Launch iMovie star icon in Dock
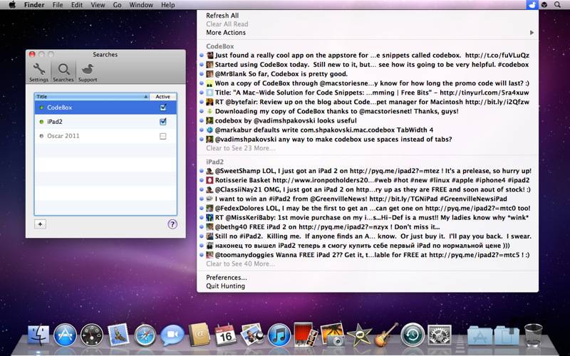Image resolution: width=570 pixels, height=356 pixels. coord(359,335)
